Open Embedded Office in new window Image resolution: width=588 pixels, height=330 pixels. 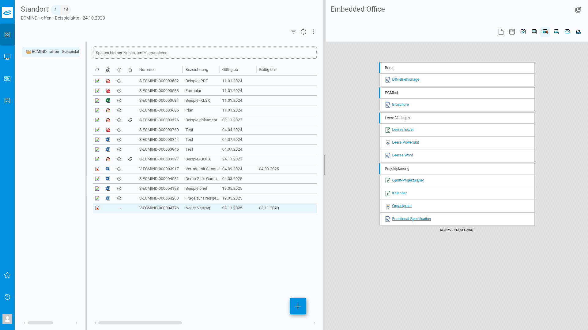[578, 10]
